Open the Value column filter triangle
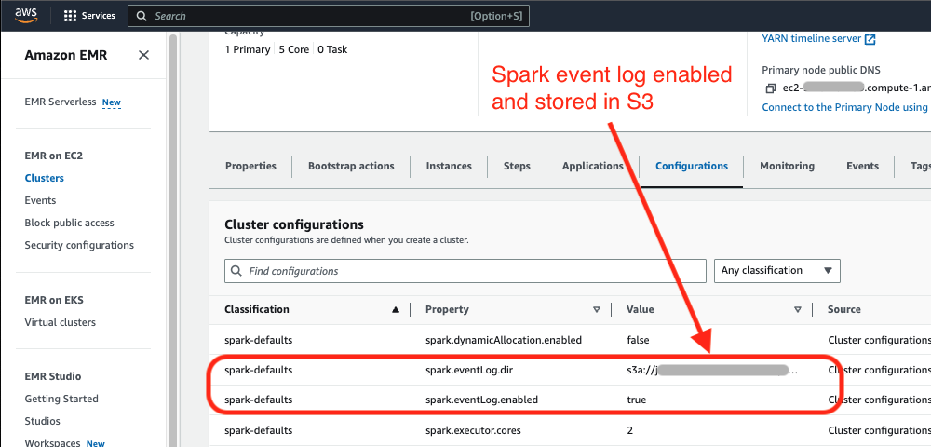 pyautogui.click(x=798, y=309)
